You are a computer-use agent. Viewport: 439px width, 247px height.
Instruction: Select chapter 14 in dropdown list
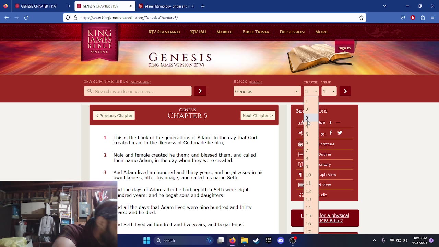click(x=311, y=208)
